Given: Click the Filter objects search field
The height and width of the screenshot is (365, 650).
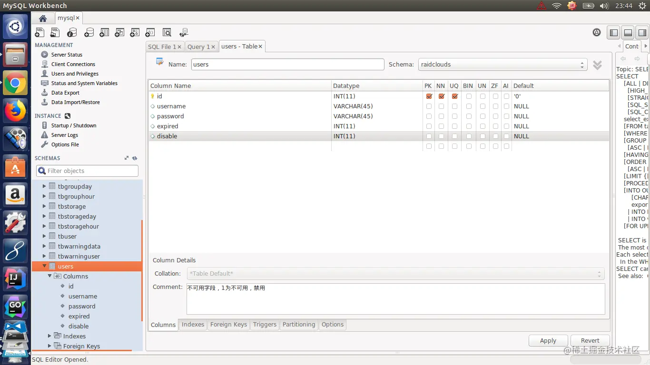Looking at the screenshot, I should click(87, 171).
